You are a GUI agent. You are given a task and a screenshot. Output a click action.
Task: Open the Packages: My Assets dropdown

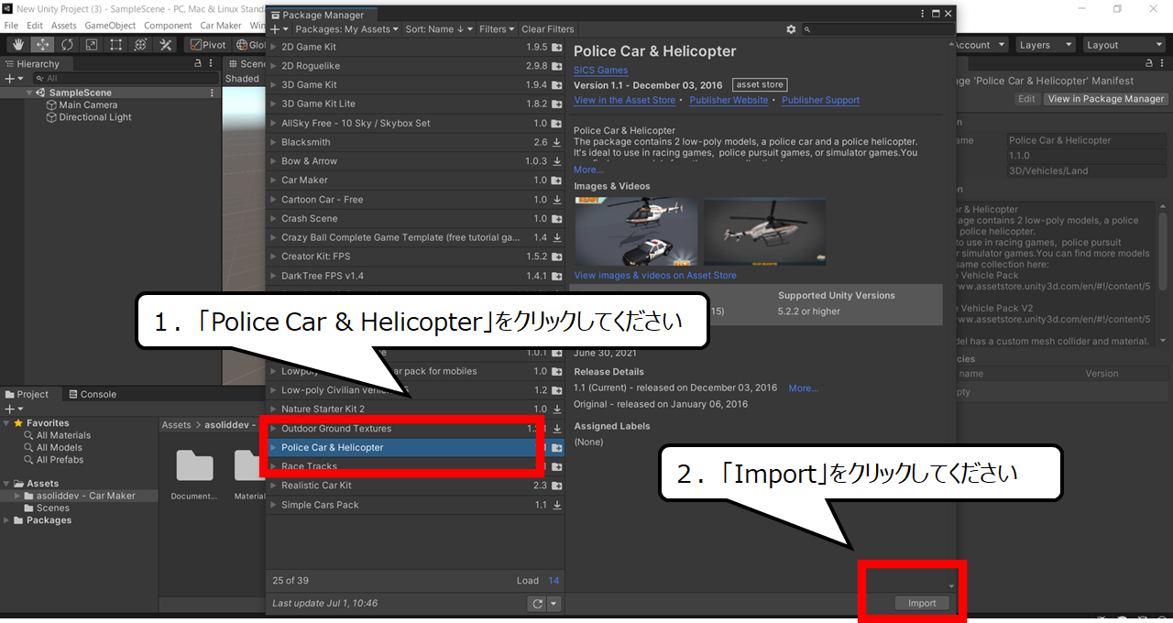pyautogui.click(x=347, y=29)
